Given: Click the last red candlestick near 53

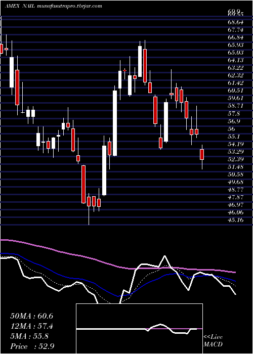Looking at the screenshot, I should click(x=202, y=154).
